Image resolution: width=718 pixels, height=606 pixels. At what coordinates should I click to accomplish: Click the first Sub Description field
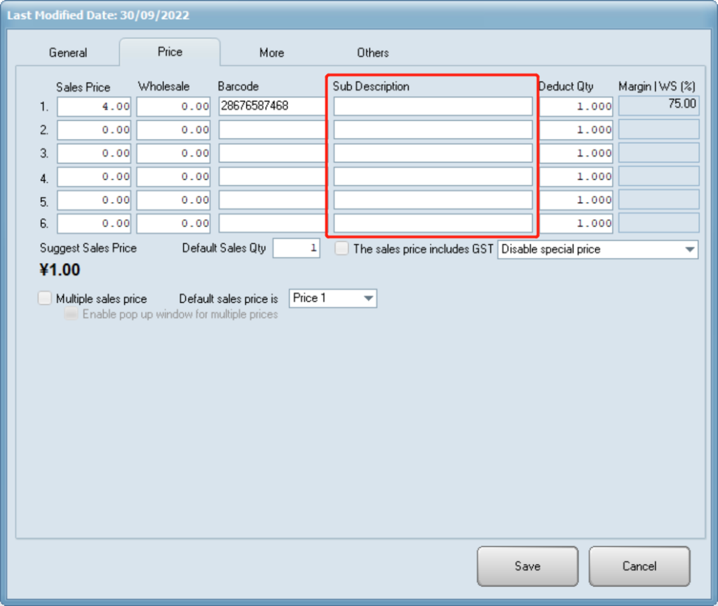click(x=433, y=107)
